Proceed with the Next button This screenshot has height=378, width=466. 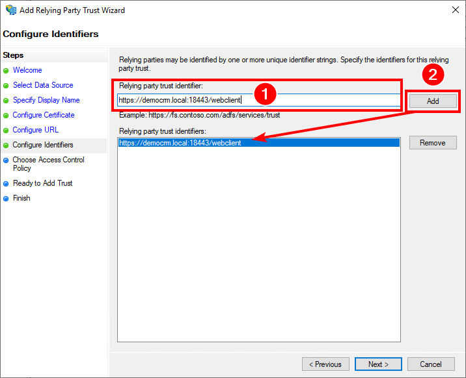(378, 364)
